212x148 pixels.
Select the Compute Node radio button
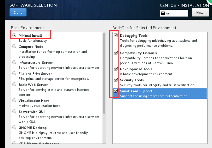pos(14,46)
